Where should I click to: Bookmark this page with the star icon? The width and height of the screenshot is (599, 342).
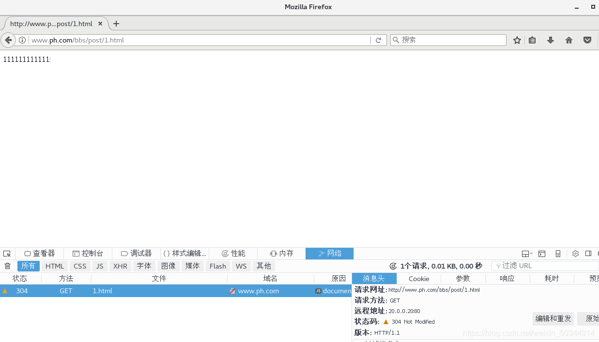pyautogui.click(x=517, y=40)
